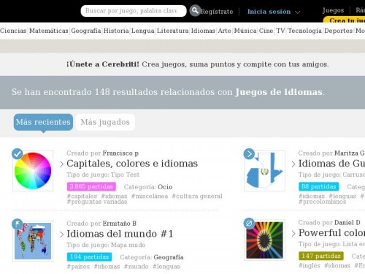Click the #países hashtag
This screenshot has width=365, height=274.
pos(78,267)
